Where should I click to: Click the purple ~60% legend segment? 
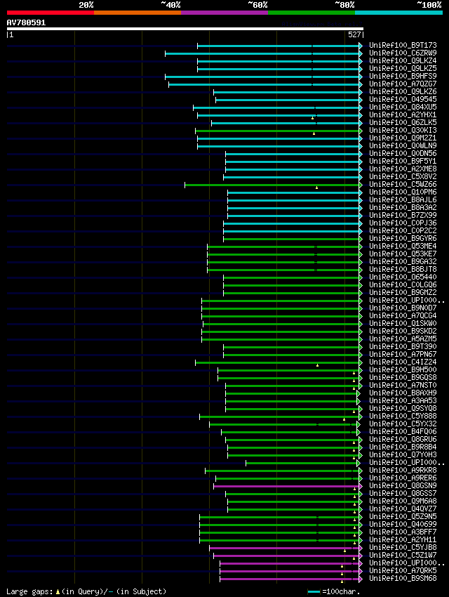click(224, 13)
